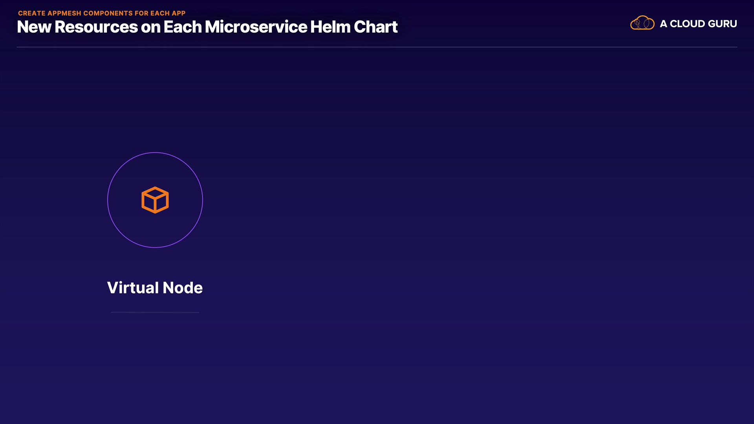Click the word "New" in the title
Viewport: 754px width, 424px height.
[x=34, y=27]
